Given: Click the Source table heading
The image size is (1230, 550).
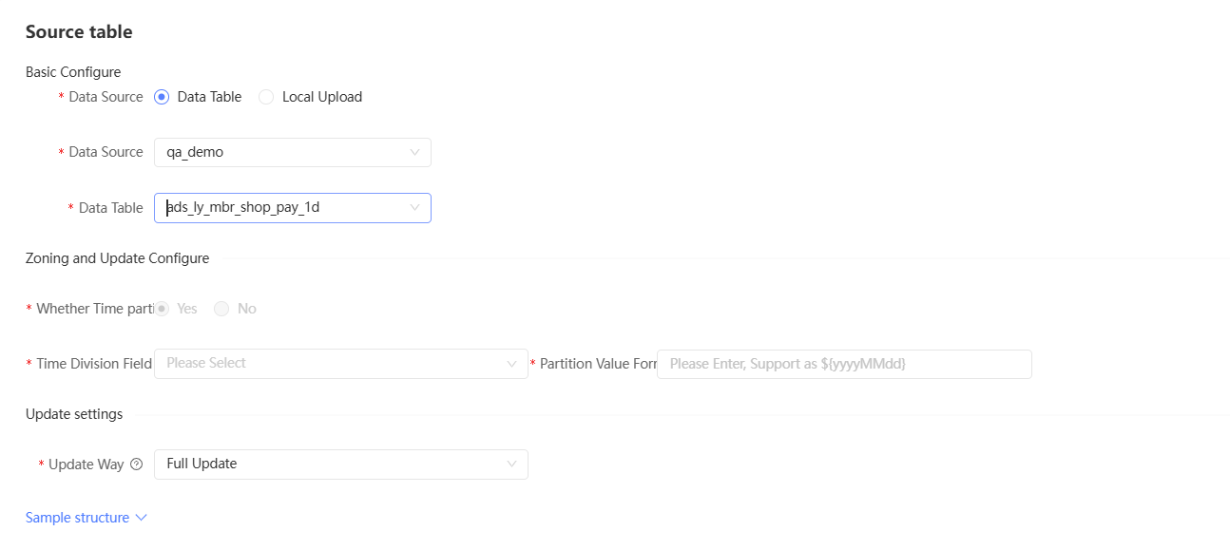Looking at the screenshot, I should 79,32.
